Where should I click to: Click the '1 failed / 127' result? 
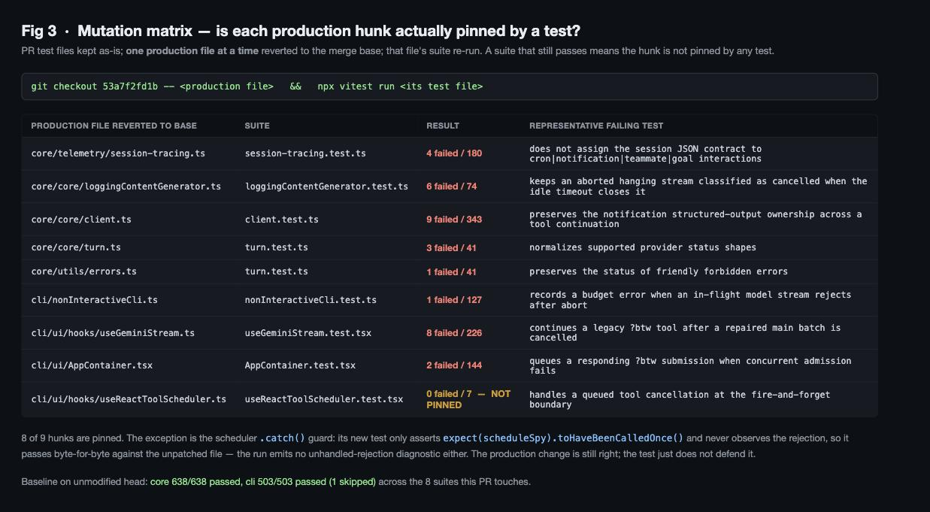[454, 300]
